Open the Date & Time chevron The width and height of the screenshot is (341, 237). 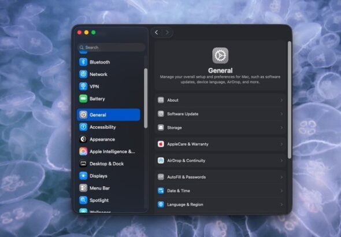click(281, 191)
